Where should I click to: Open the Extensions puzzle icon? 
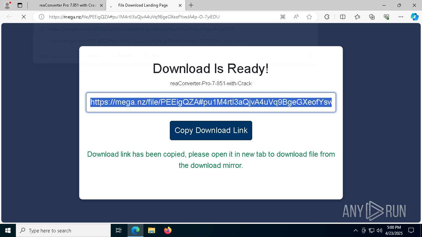[327, 17]
